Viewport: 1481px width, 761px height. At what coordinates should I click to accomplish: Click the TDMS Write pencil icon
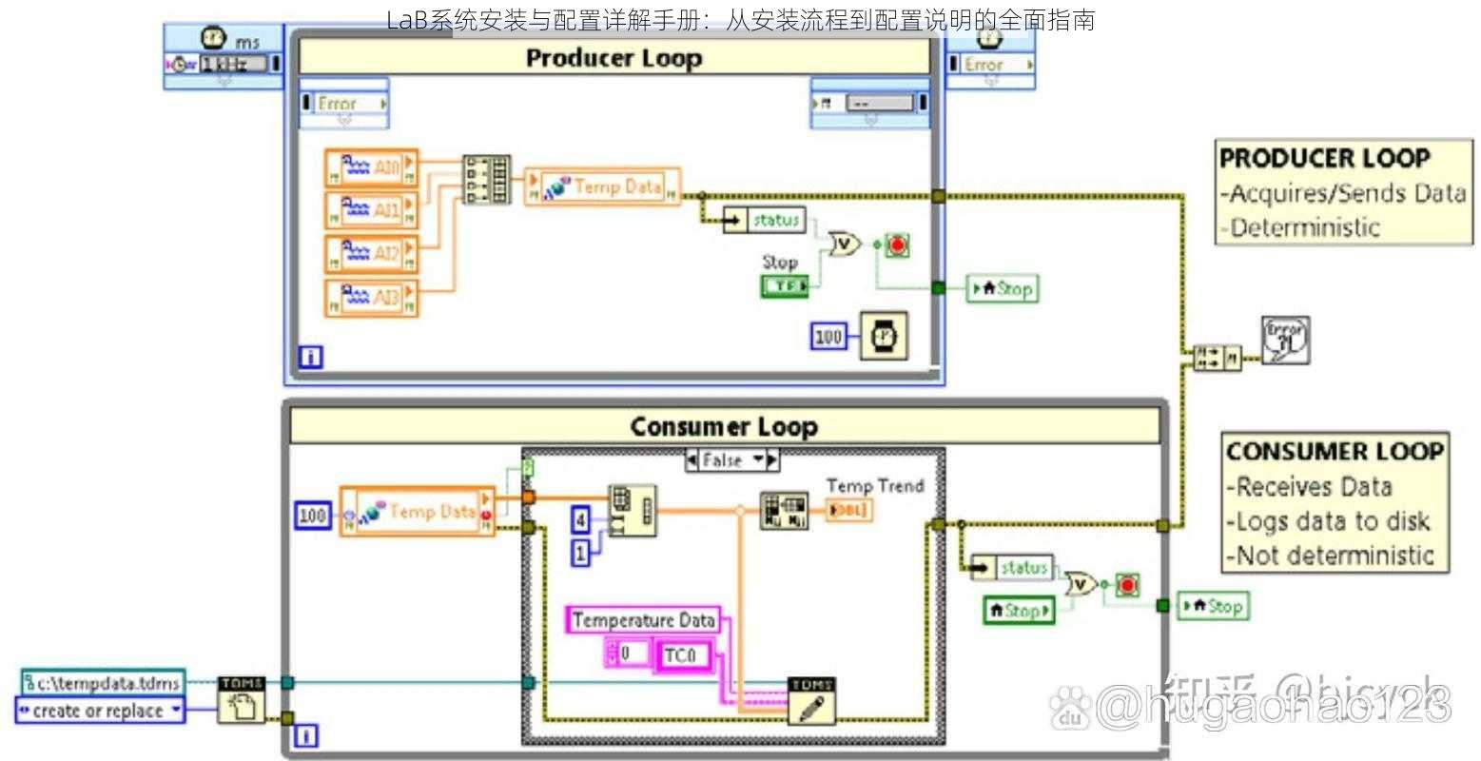(x=811, y=701)
